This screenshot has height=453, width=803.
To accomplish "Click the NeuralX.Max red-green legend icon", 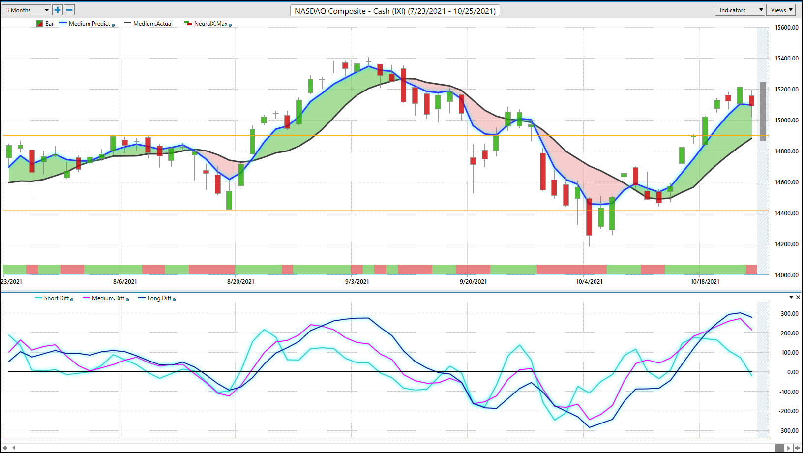I will coord(188,23).
